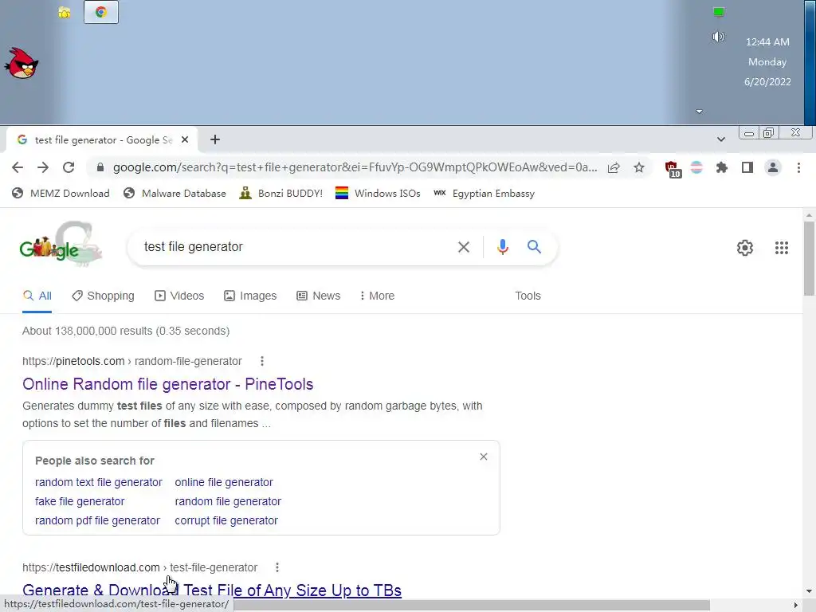Open the Google apps grid
This screenshot has height=612, width=816.
point(781,248)
